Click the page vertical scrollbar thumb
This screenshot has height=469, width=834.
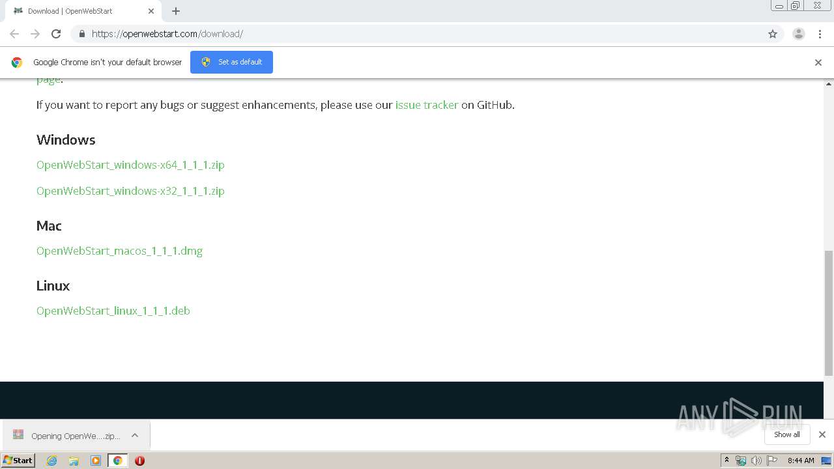coord(829,313)
